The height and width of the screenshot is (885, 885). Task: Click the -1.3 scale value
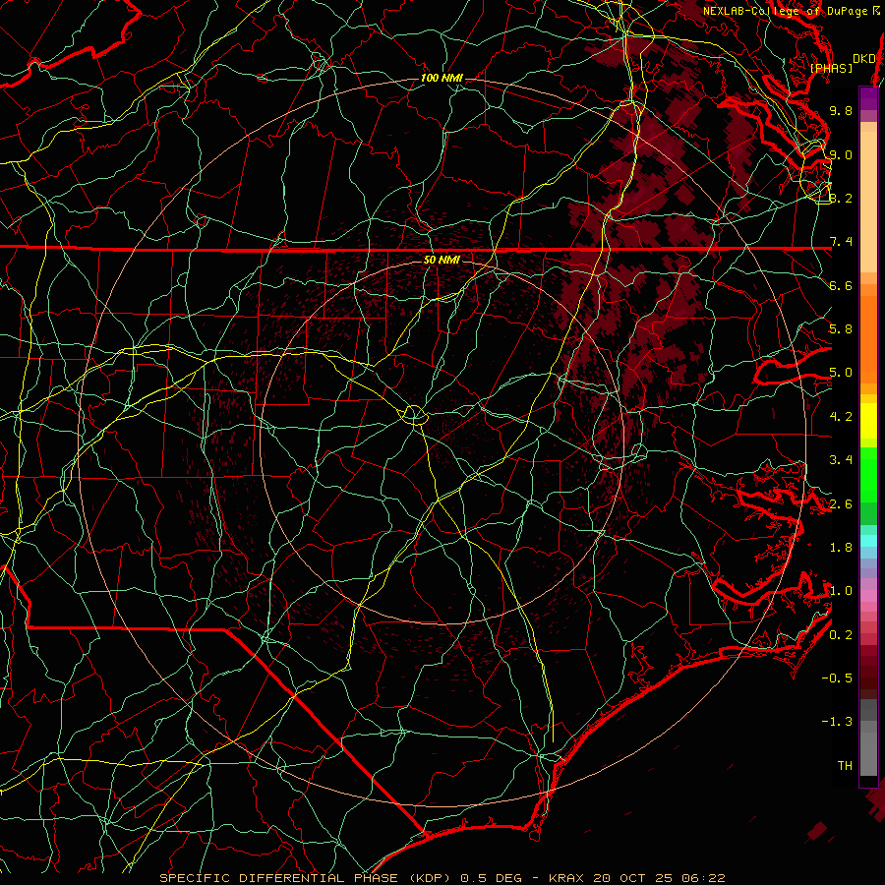[x=837, y=722]
